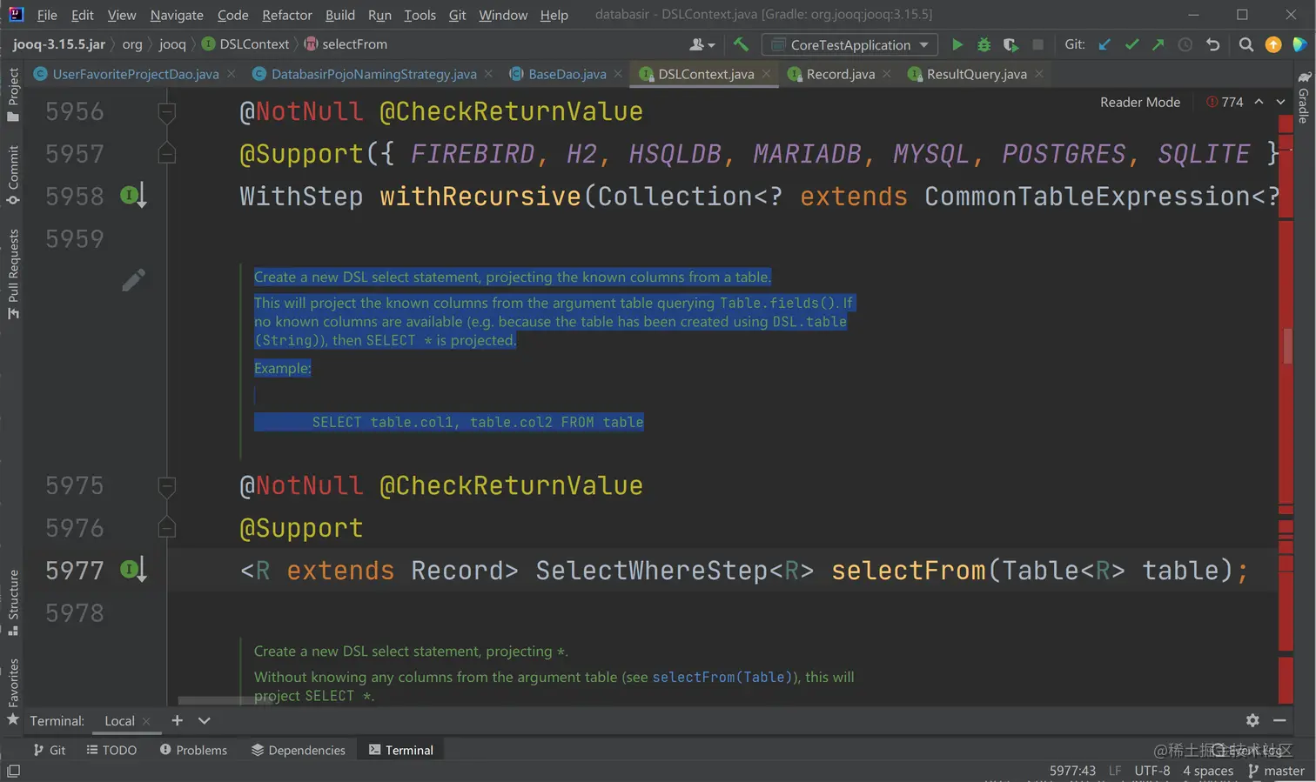This screenshot has width=1316, height=782.
Task: Switch to the ResultQuery.java tab
Action: [x=977, y=74]
